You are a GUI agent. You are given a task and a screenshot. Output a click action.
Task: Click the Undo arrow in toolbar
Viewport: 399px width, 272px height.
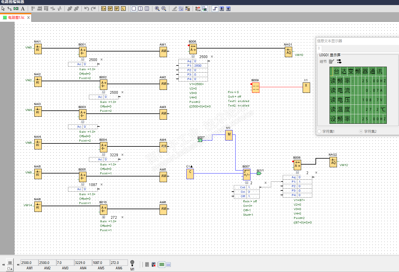(86, 9)
